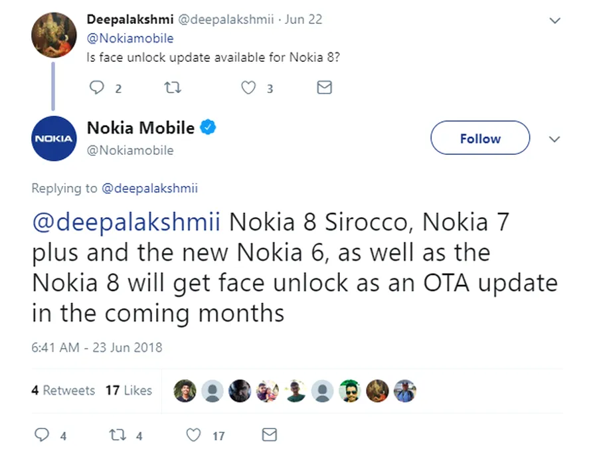Retweet Deepalakshmi's question tweet

[x=172, y=88]
